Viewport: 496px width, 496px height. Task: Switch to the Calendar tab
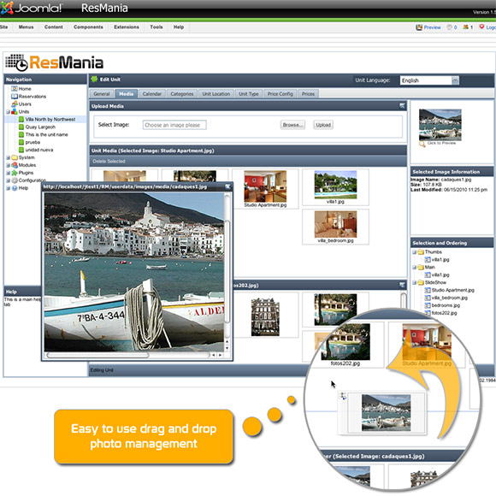click(x=152, y=93)
